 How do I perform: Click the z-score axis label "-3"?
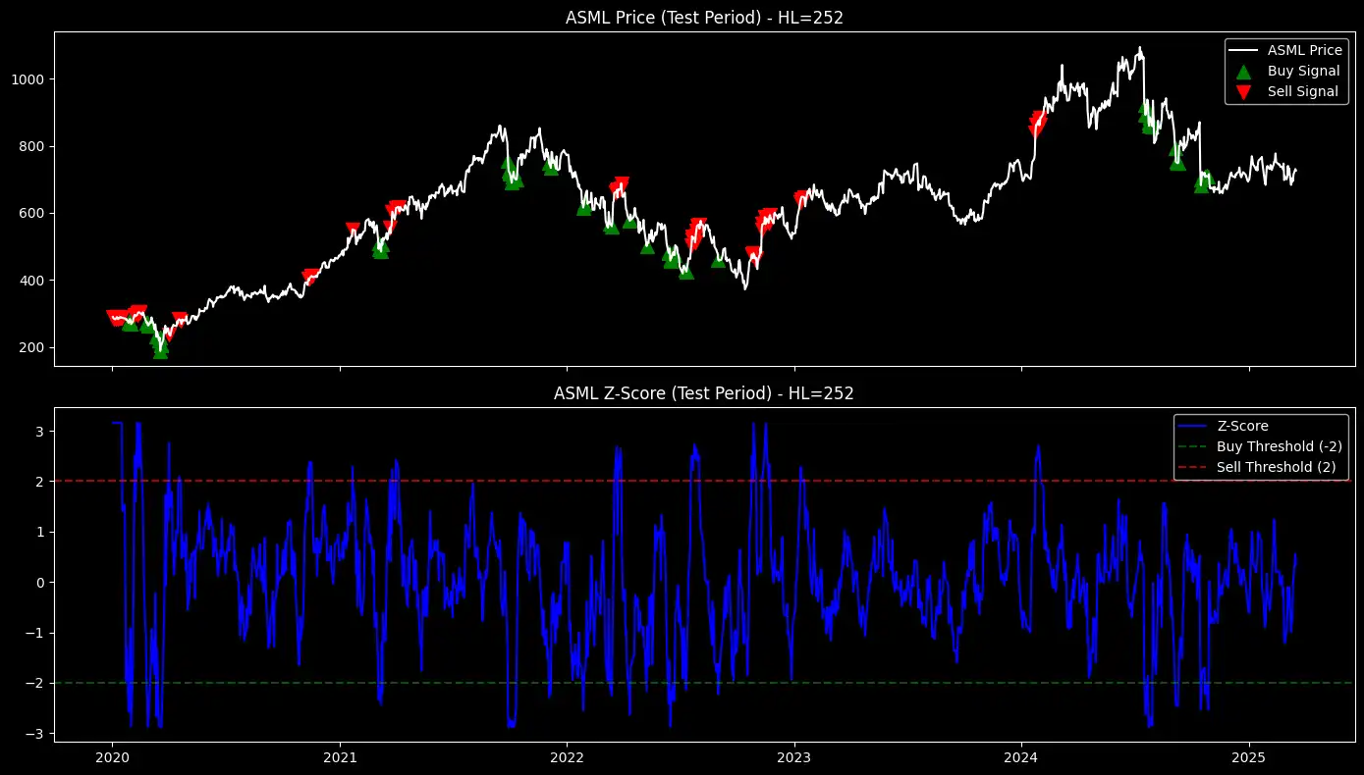[x=33, y=733]
